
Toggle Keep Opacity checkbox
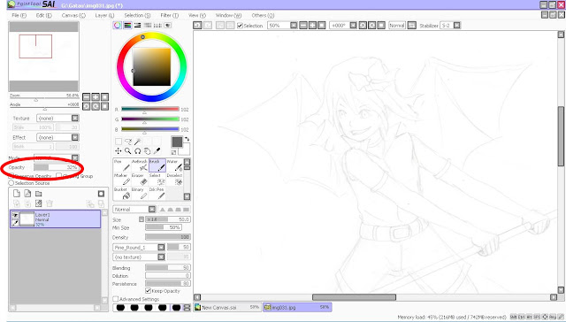pyautogui.click(x=148, y=290)
